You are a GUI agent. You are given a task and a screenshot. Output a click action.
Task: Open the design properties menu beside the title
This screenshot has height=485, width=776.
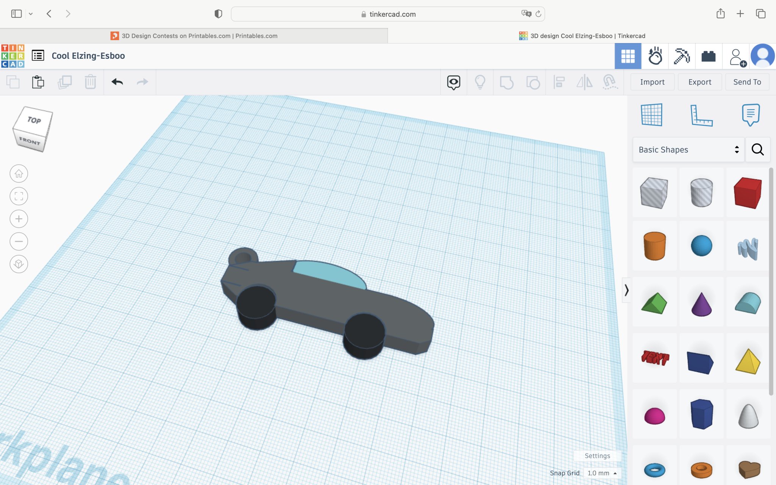[38, 55]
